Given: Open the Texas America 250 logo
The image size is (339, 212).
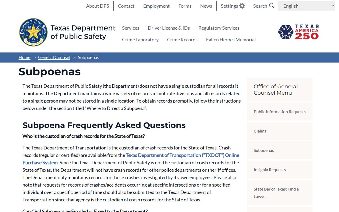Looking at the screenshot, I should tap(298, 32).
